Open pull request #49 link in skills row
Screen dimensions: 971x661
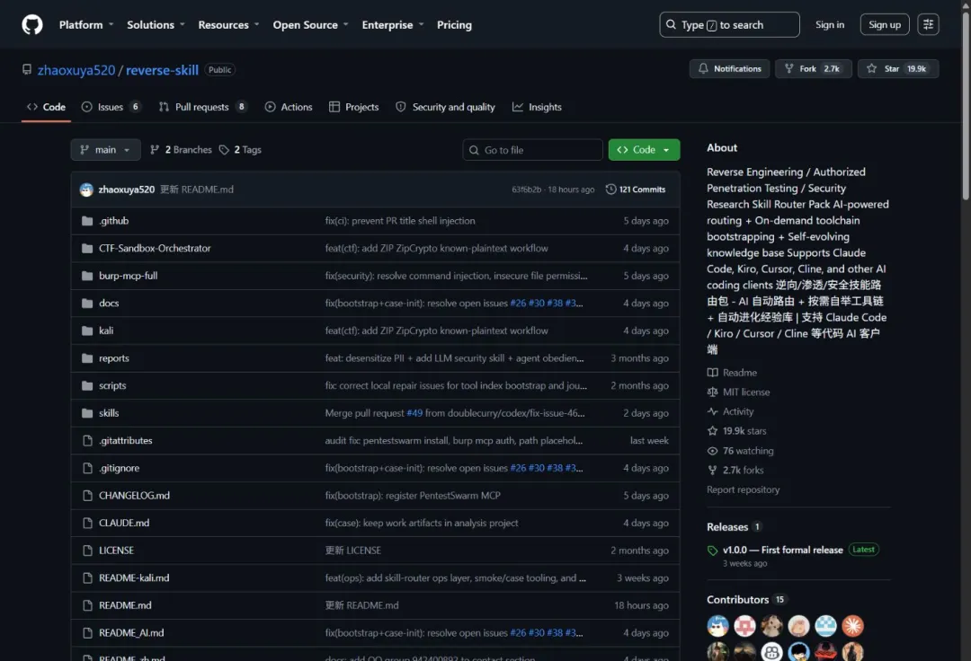[414, 413]
